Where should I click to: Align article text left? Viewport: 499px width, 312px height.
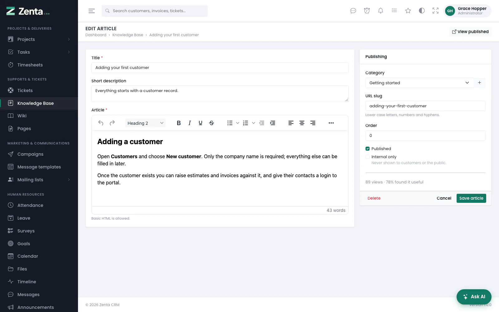point(291,123)
